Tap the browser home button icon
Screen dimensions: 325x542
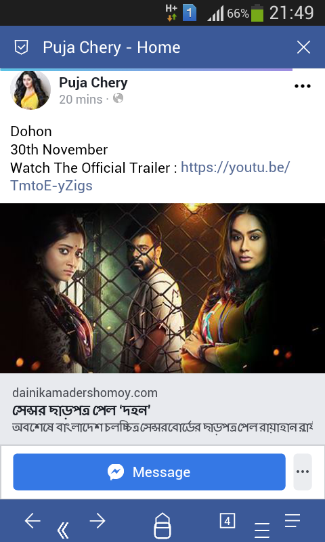[162, 526]
